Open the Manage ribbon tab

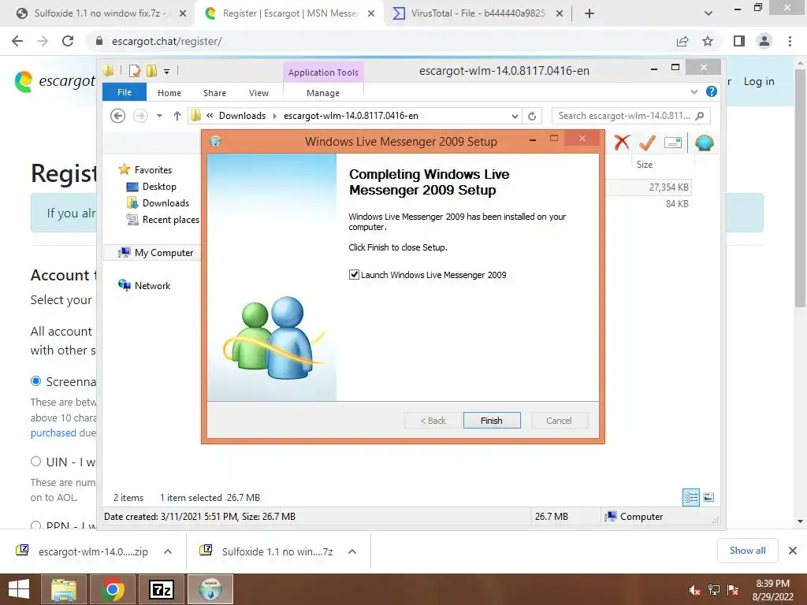click(x=323, y=93)
